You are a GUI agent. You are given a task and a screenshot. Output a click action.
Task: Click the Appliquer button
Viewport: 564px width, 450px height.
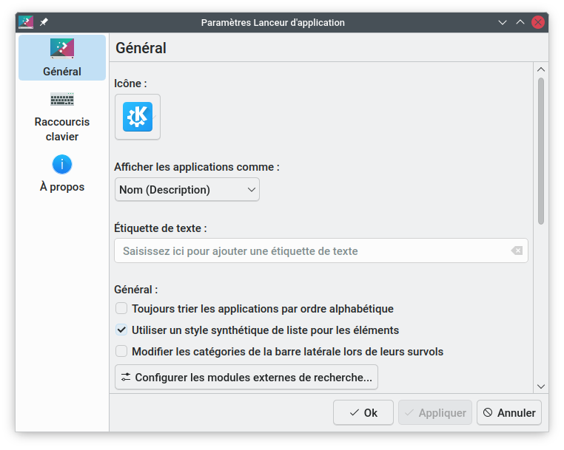coord(435,412)
